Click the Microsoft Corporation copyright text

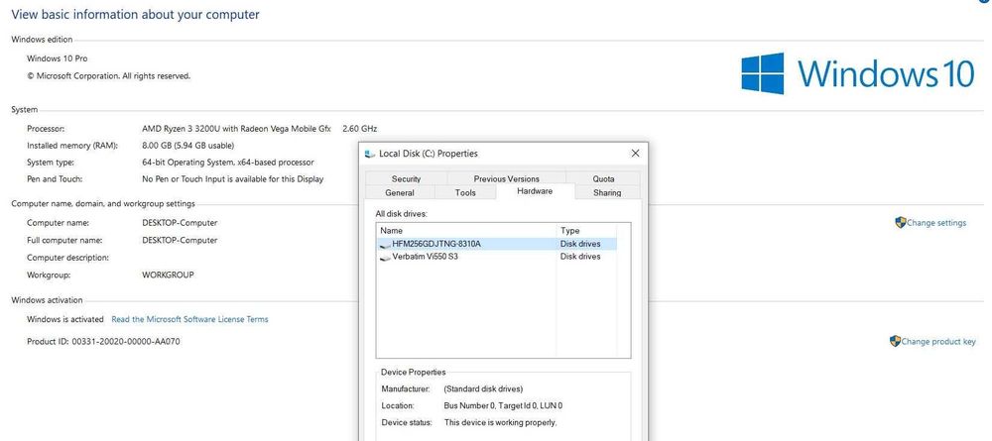point(108,76)
